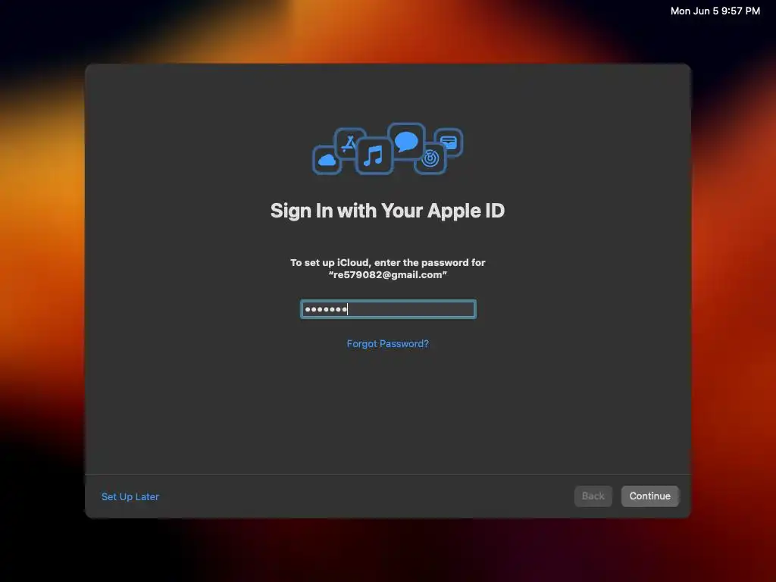Screen dimensions: 776x582
Task: Click the Continue button
Action: [x=649, y=496]
